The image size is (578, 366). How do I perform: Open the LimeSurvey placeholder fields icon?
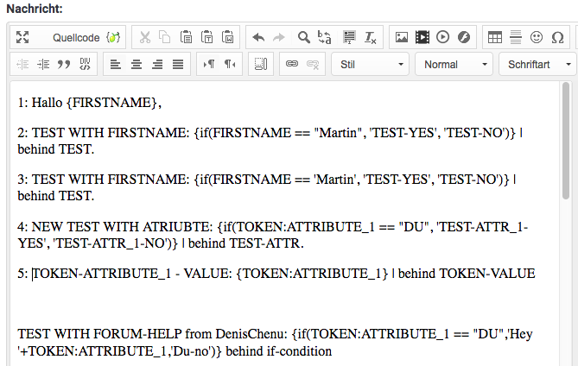coord(113,37)
